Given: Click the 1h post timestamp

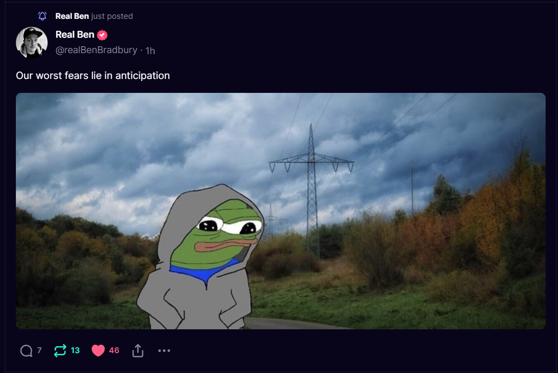Looking at the screenshot, I should point(150,51).
